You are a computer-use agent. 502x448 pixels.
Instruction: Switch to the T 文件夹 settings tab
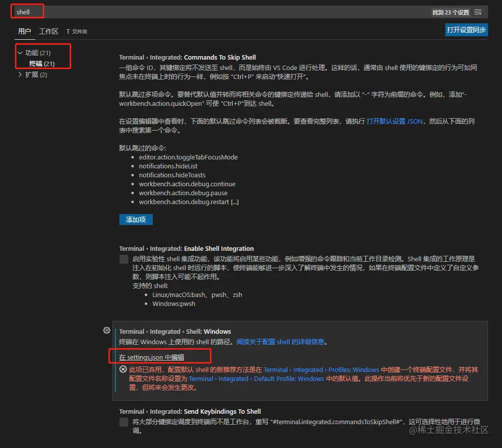77,31
